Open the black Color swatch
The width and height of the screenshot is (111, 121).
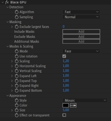(x=66, y=105)
